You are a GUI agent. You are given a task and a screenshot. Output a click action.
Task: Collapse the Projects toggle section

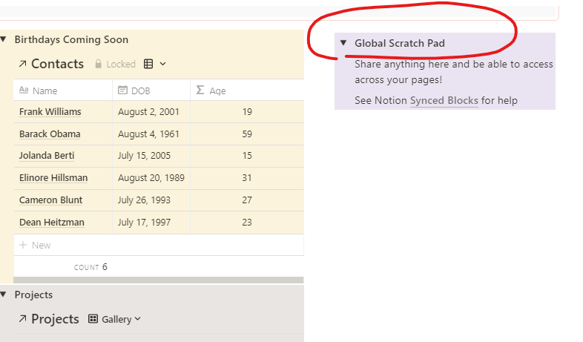pos(4,295)
